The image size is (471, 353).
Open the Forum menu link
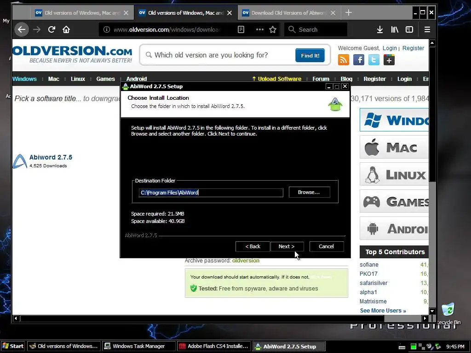tap(321, 79)
